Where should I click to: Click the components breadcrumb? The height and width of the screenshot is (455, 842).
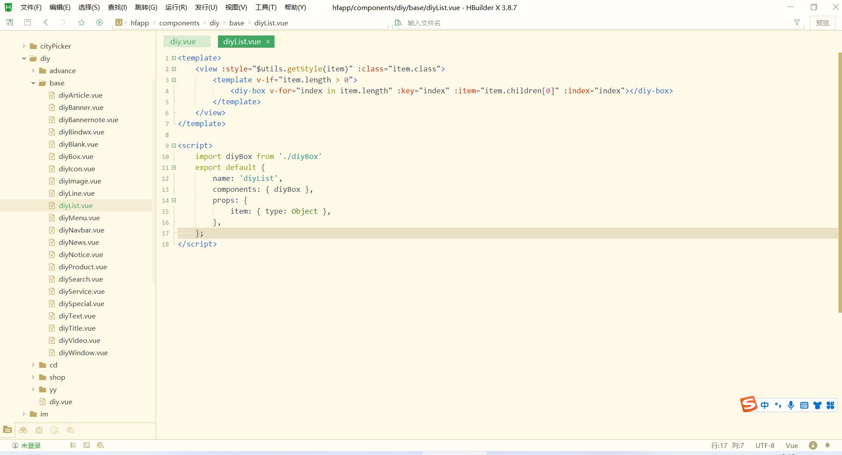tap(179, 23)
